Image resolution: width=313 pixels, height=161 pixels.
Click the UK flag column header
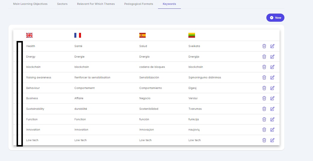pos(29,35)
